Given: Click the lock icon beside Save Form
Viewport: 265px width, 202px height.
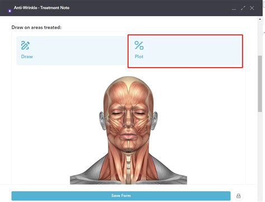Looking at the screenshot, I should tap(238, 196).
